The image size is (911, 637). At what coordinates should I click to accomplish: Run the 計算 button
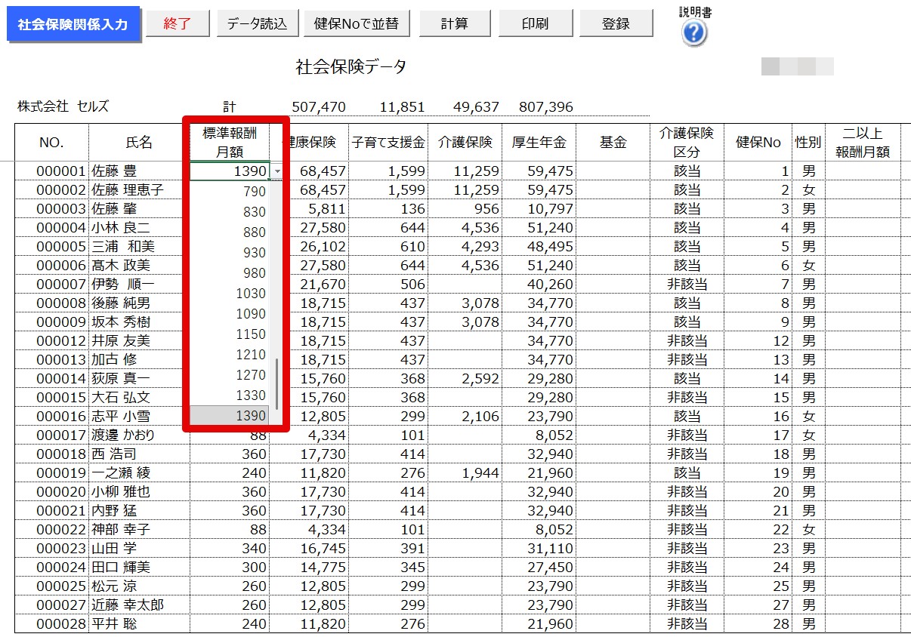(x=454, y=23)
